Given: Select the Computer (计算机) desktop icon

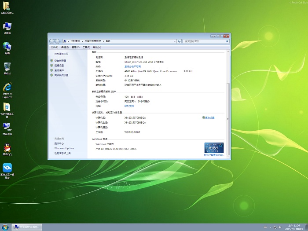Looking at the screenshot, I should coord(7,27).
